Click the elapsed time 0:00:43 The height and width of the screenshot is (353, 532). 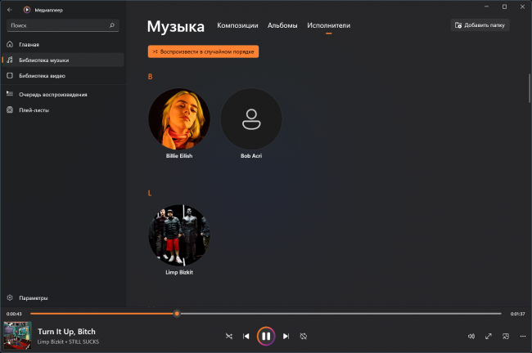coord(14,314)
